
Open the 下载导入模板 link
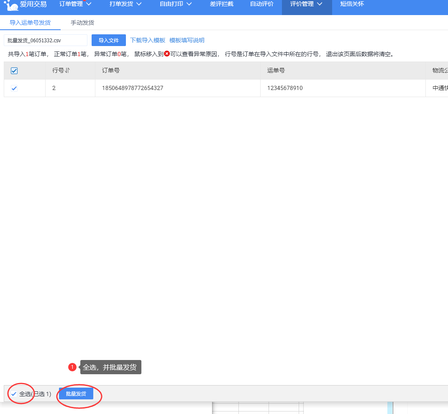pos(148,41)
